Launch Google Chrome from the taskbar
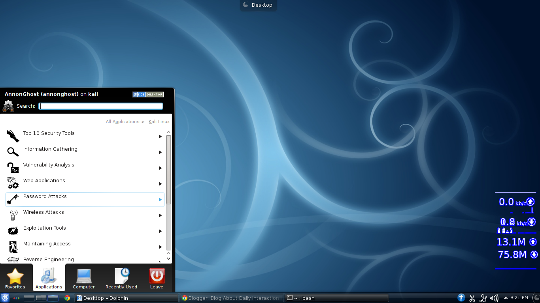 pyautogui.click(x=67, y=298)
